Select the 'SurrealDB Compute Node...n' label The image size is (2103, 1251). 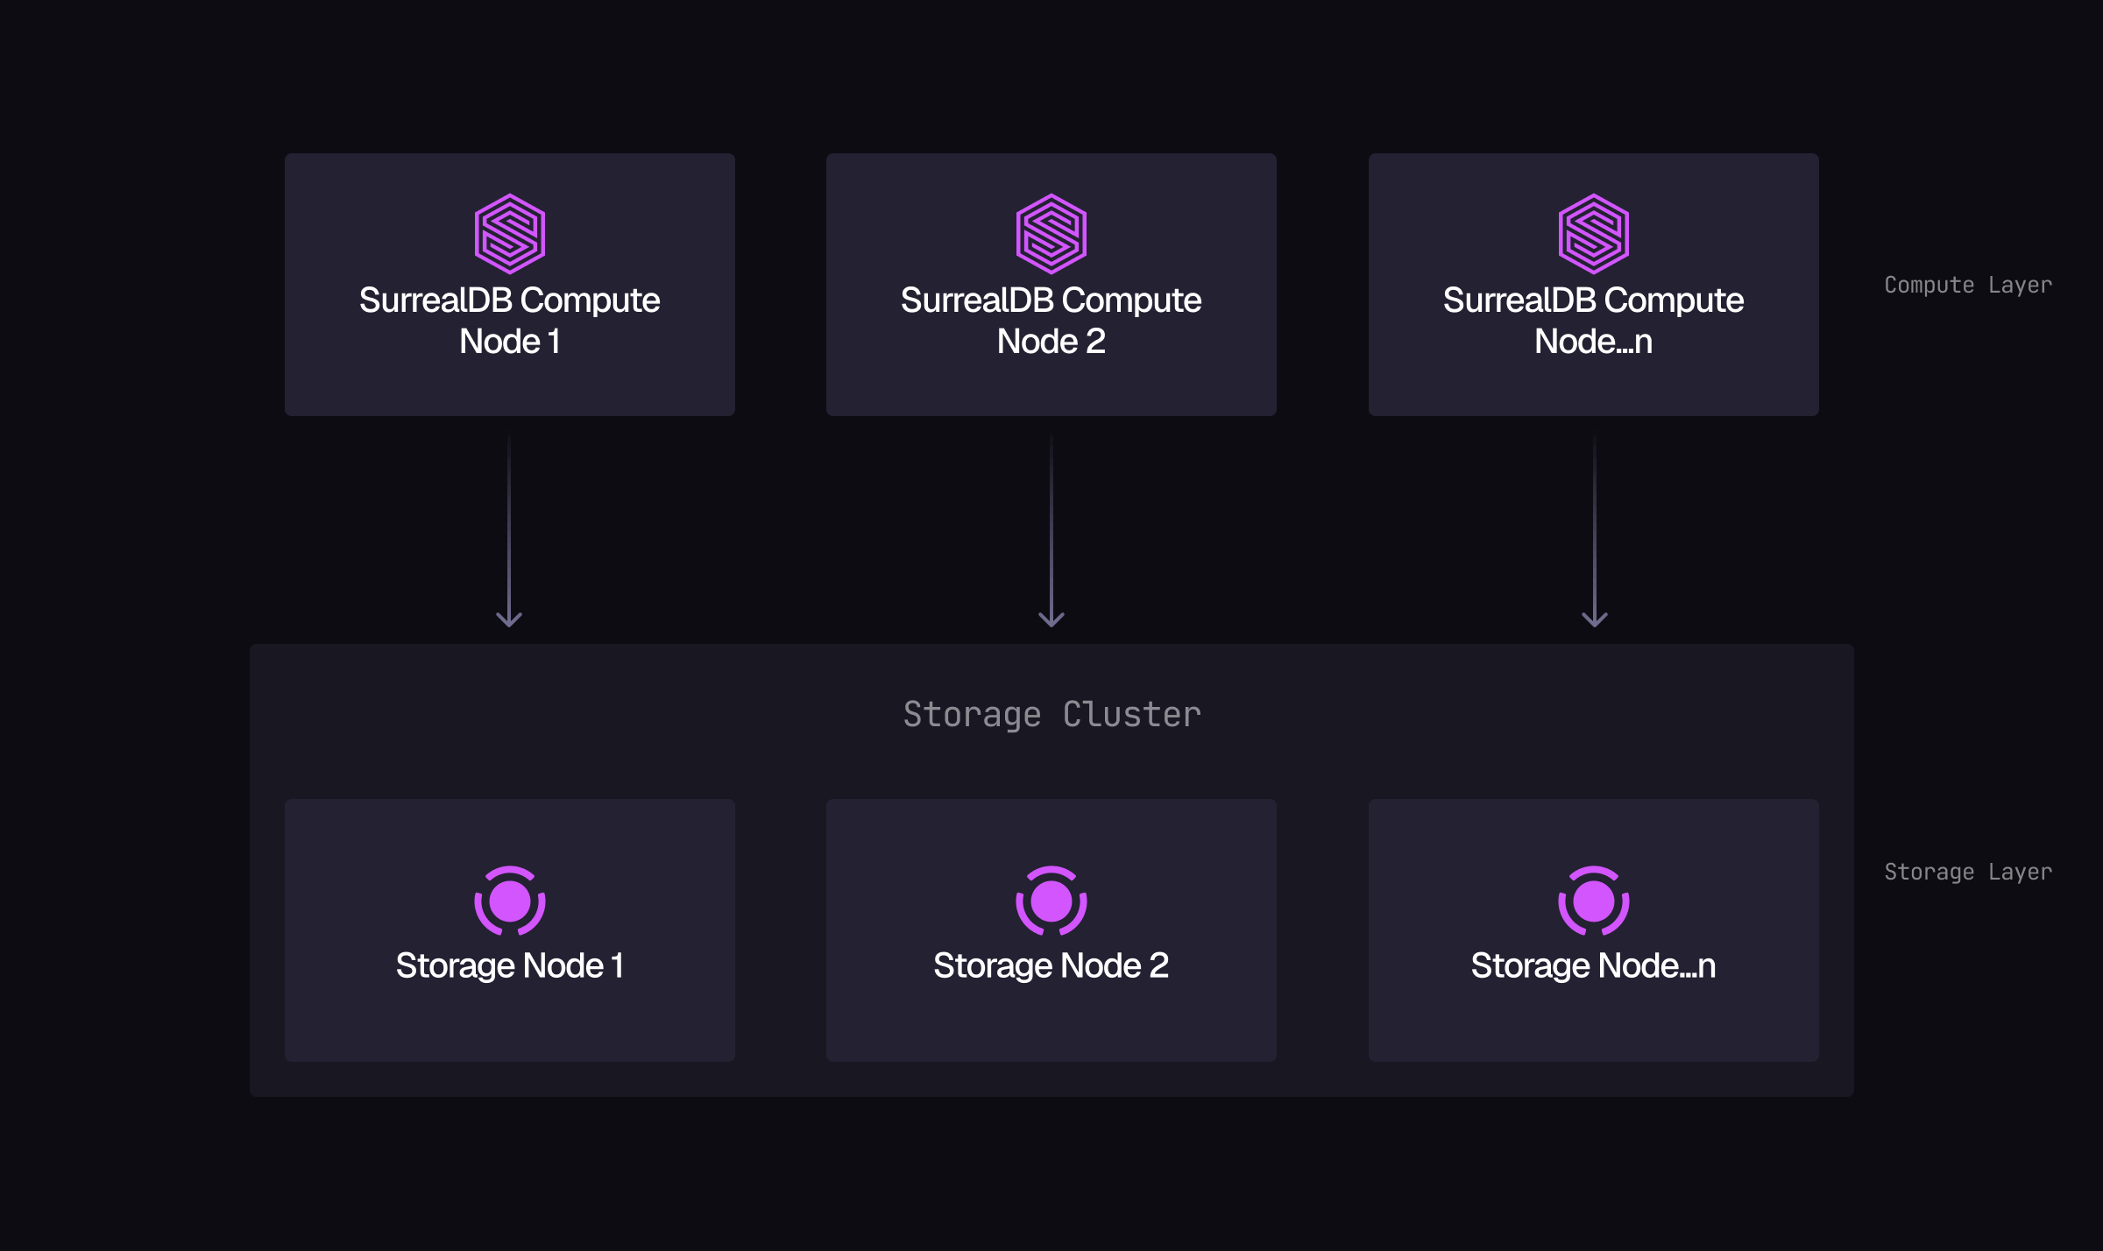click(x=1594, y=321)
